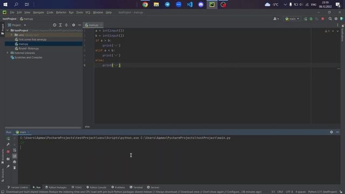
Task: Stop main from the top toolbar
Action: tap(322, 19)
